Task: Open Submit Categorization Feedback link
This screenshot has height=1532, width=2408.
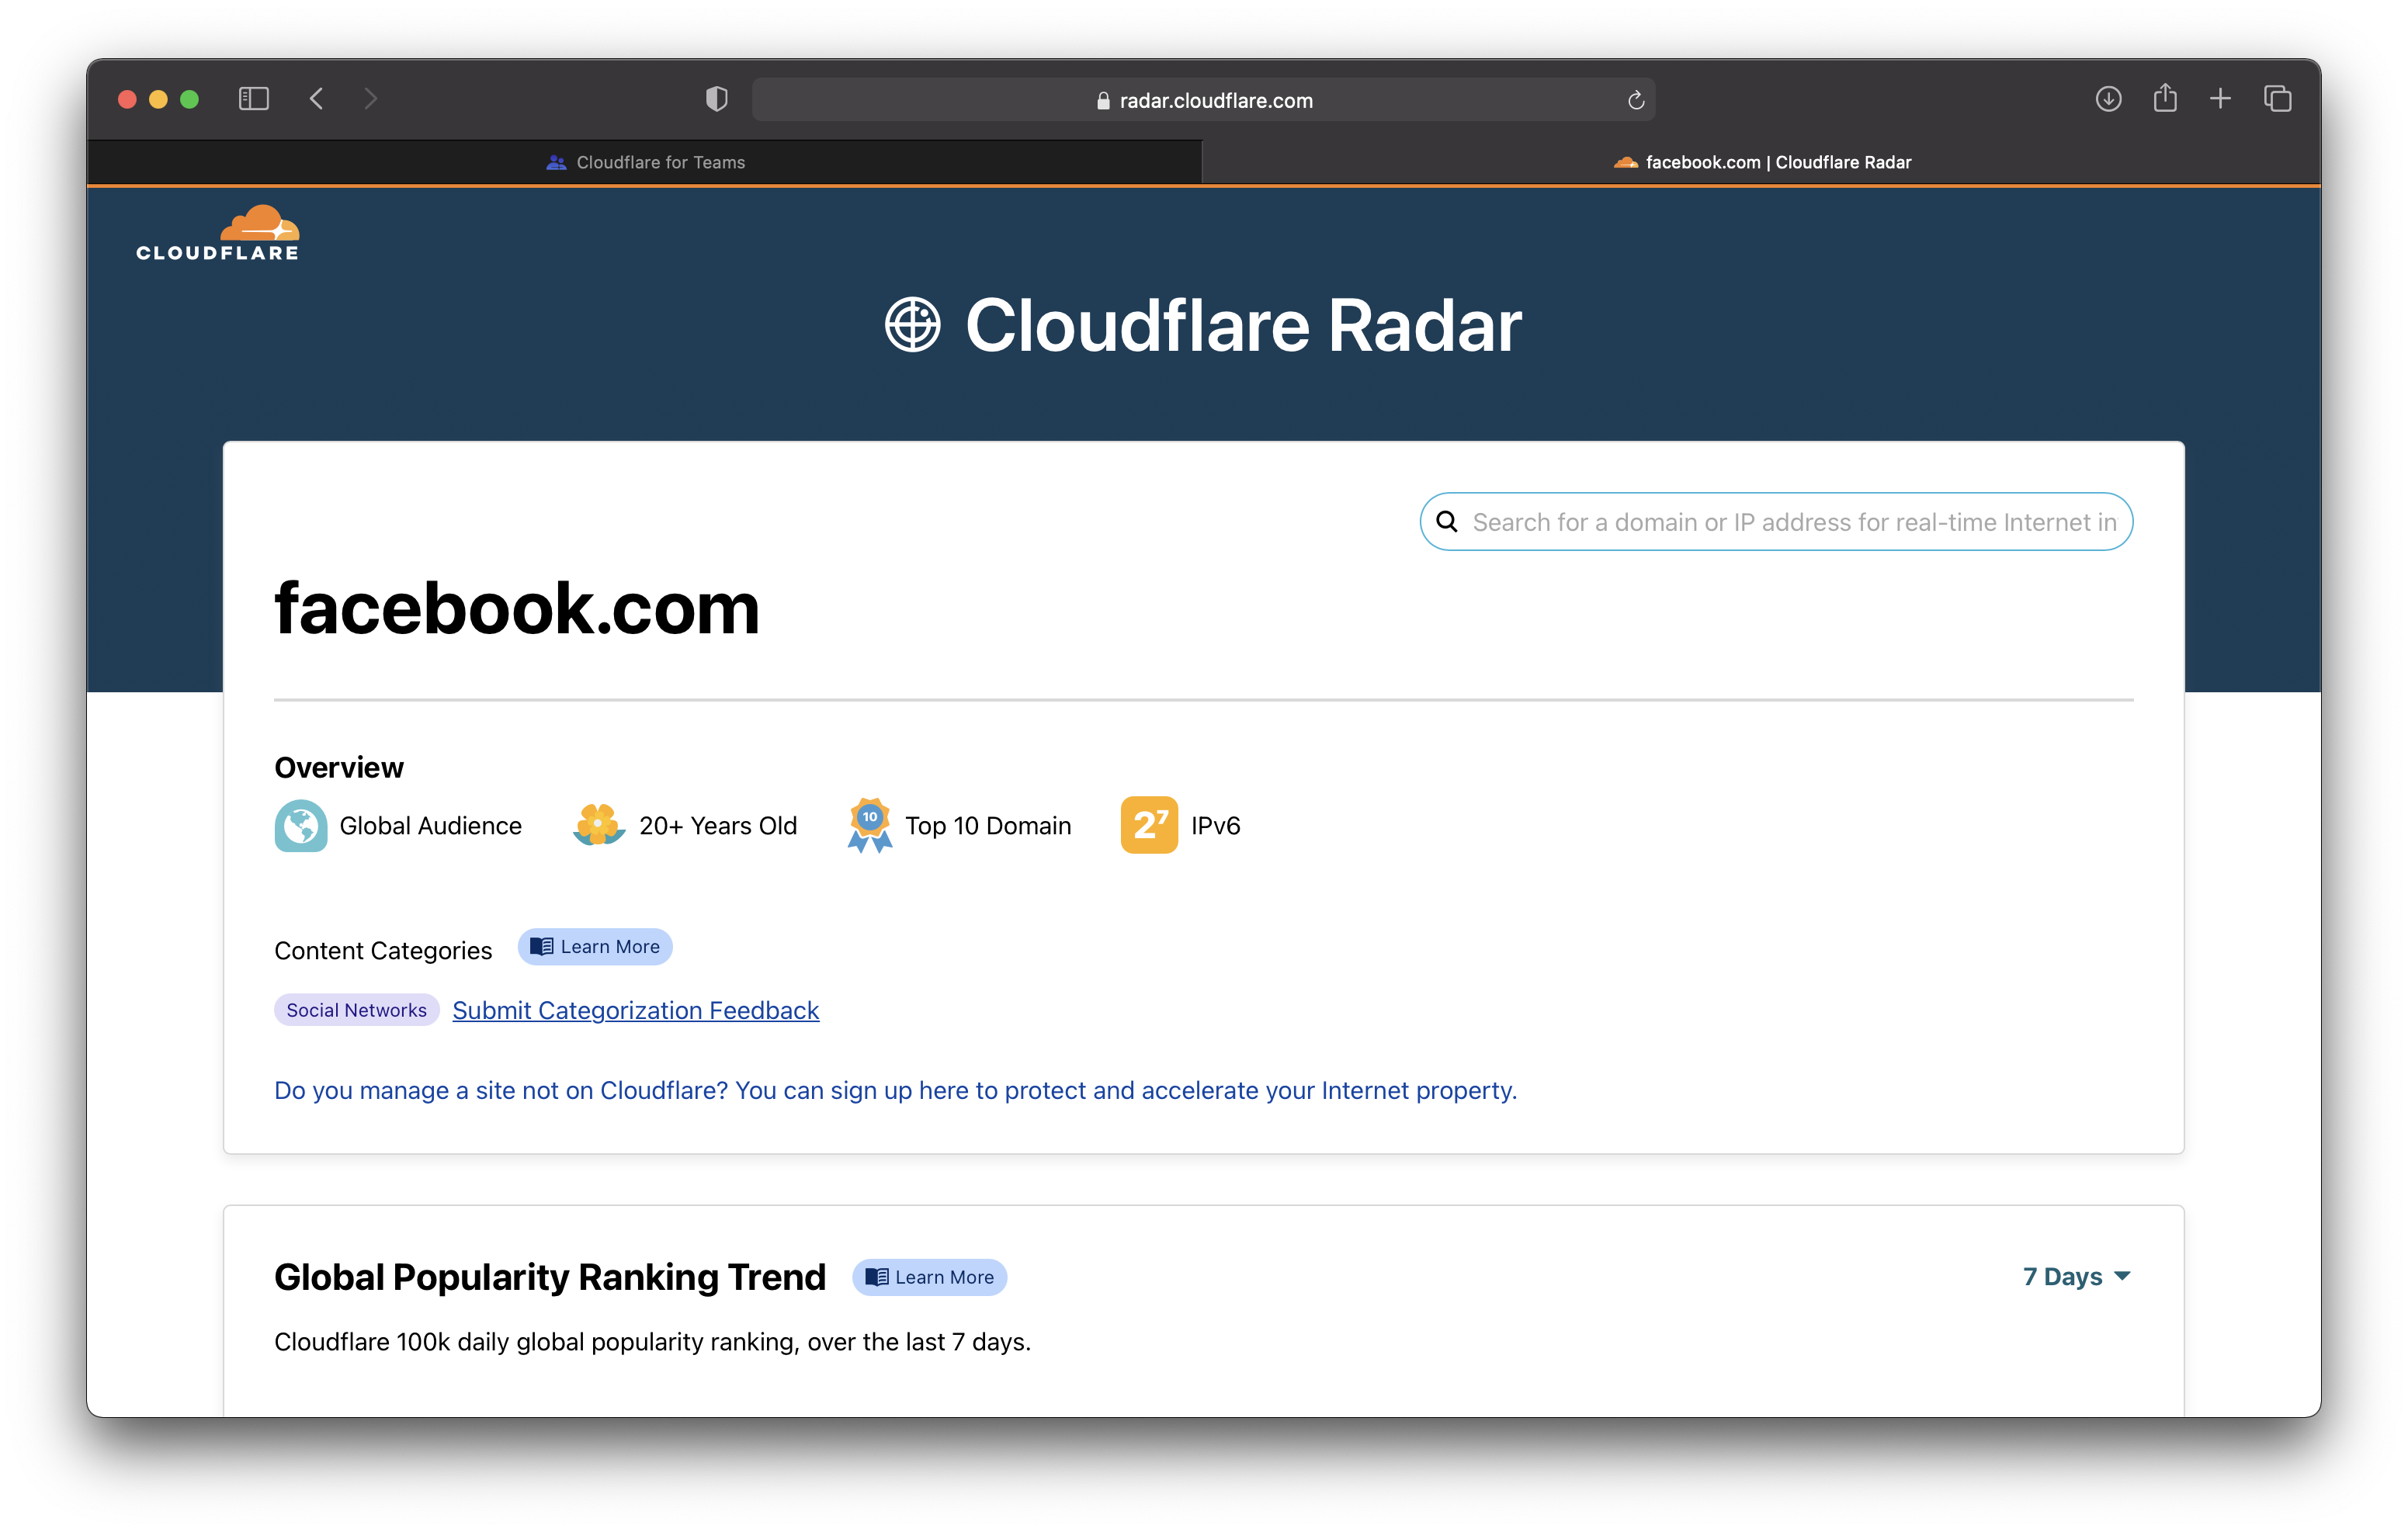Action: 635,1010
